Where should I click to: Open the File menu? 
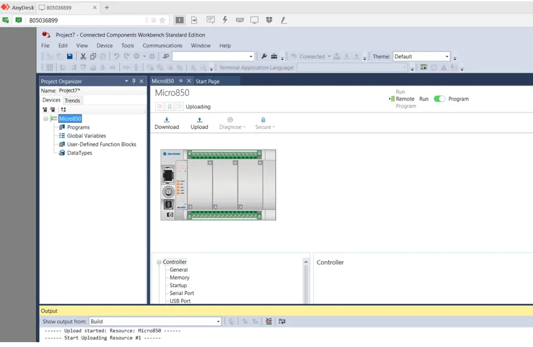[45, 45]
